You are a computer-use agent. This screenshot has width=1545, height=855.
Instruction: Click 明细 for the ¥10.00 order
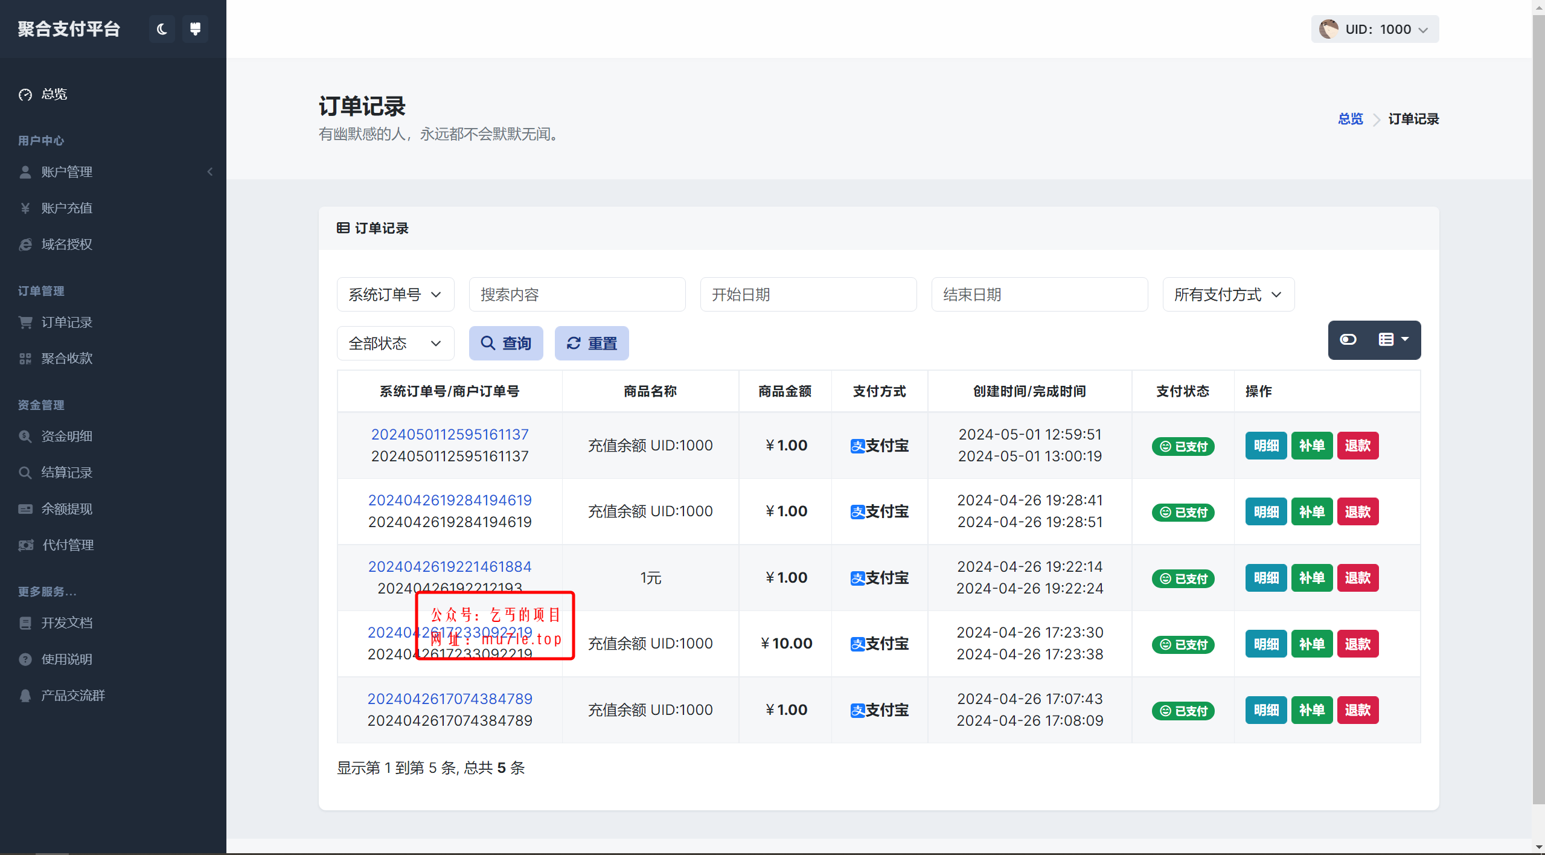point(1266,644)
